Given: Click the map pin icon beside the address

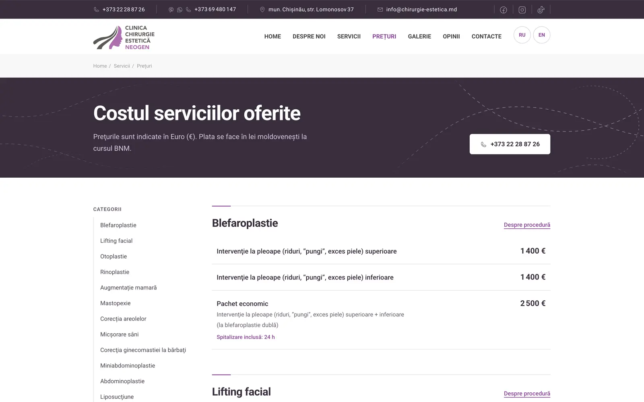Looking at the screenshot, I should point(262,10).
